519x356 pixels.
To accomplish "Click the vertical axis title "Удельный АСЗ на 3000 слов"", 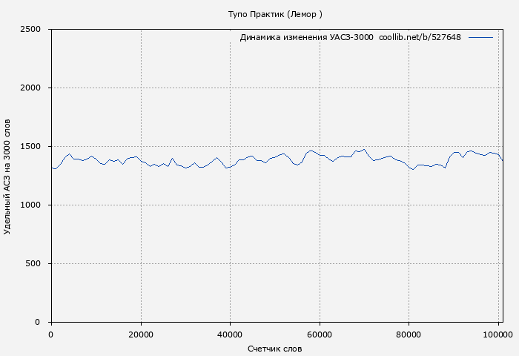I will pos(7,176).
